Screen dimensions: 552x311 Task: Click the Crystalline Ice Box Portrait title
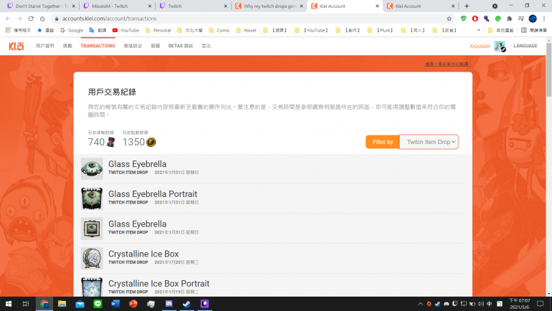(x=158, y=284)
